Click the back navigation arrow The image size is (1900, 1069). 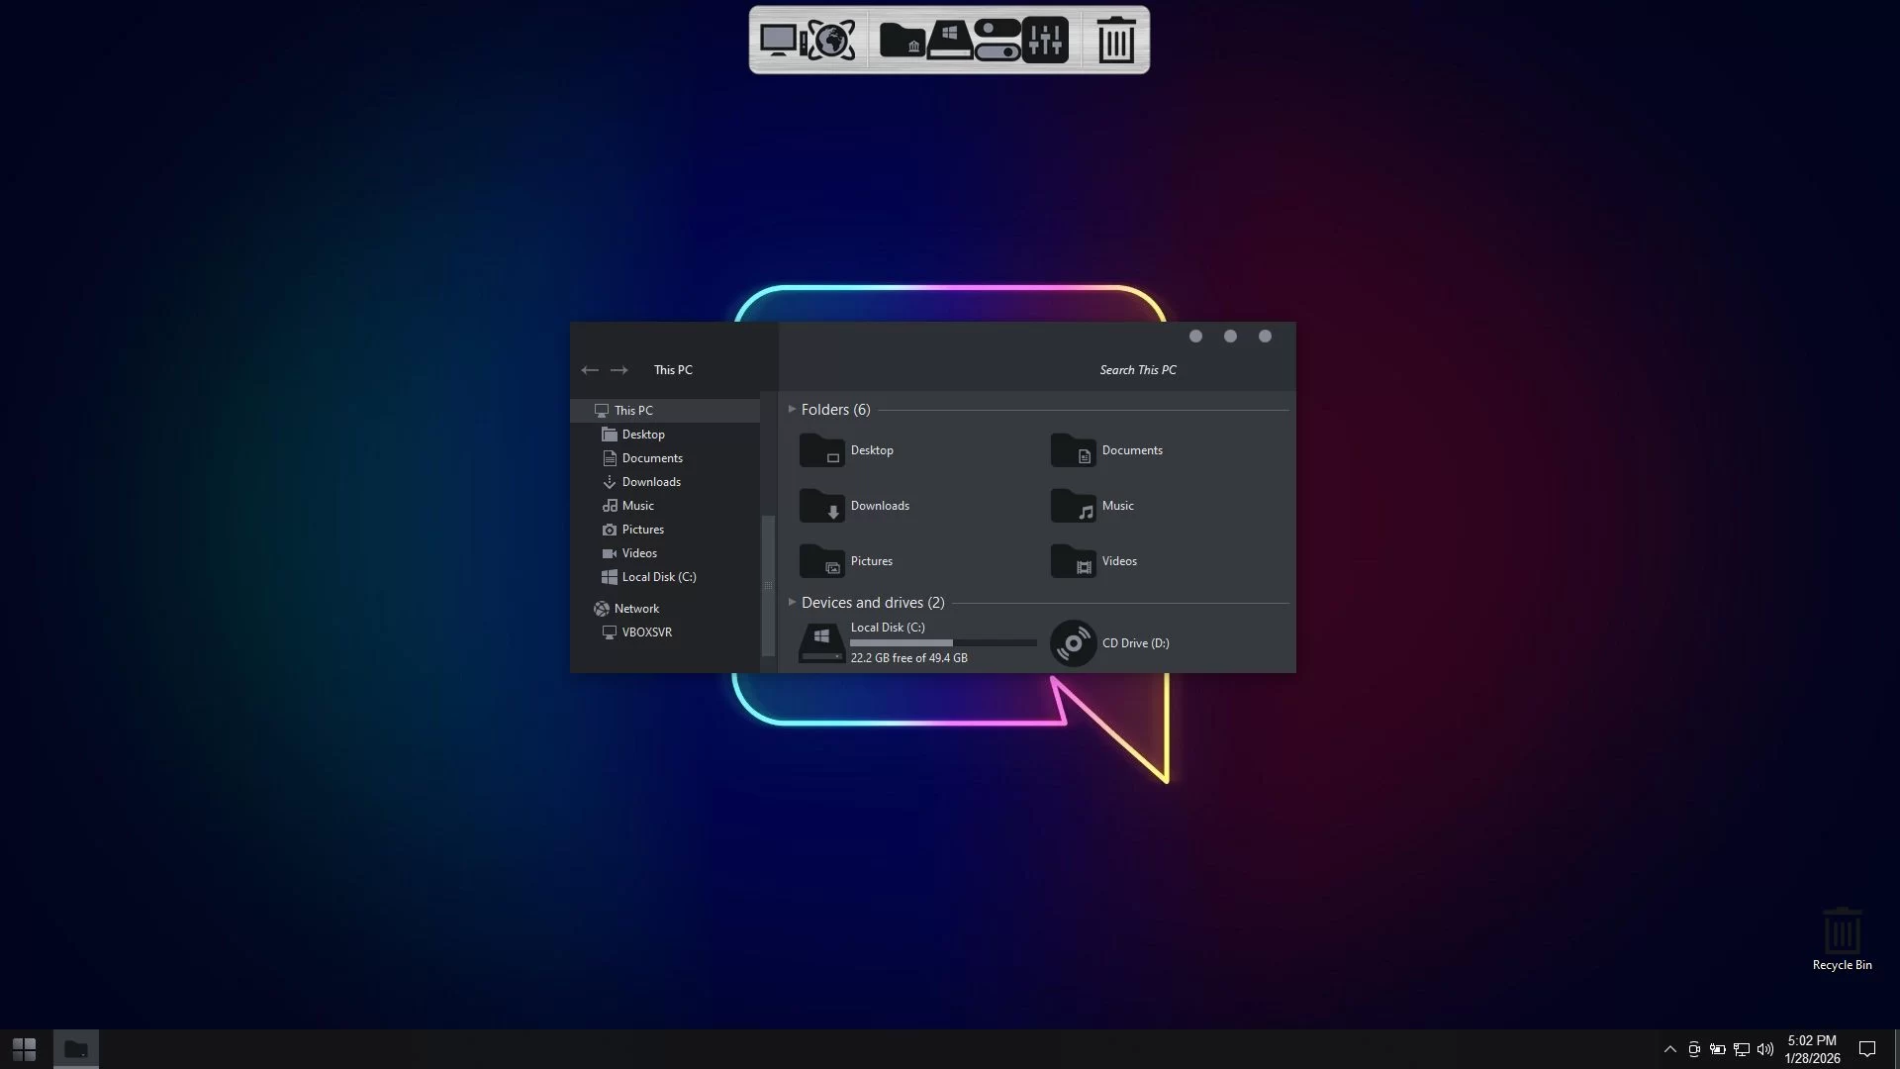click(590, 370)
